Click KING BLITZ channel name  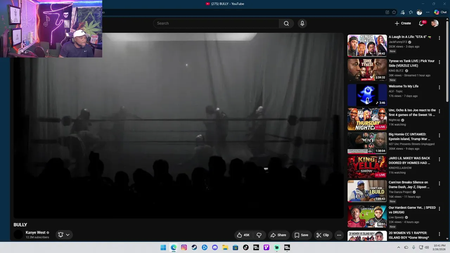(x=396, y=71)
